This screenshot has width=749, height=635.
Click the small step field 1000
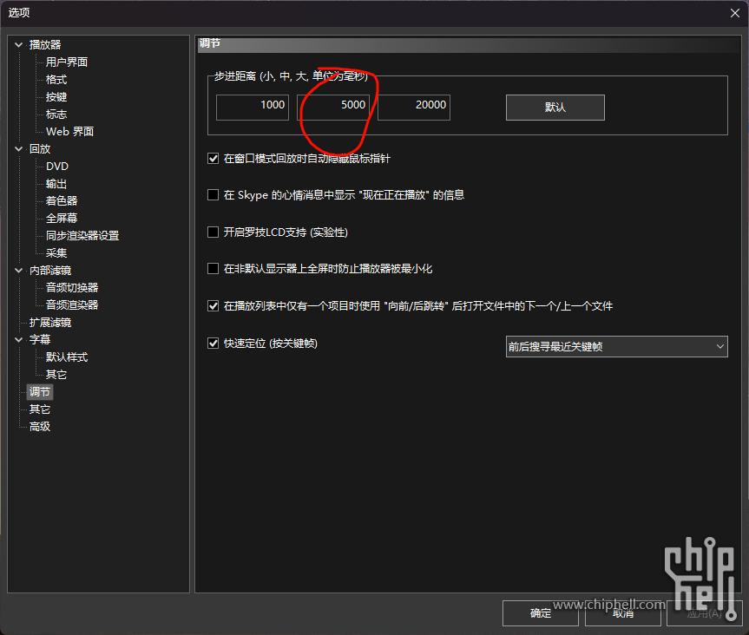tap(253, 108)
